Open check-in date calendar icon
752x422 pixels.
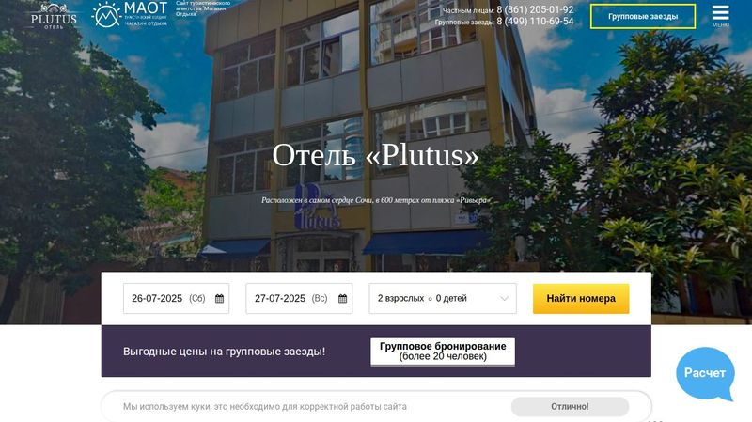(219, 298)
